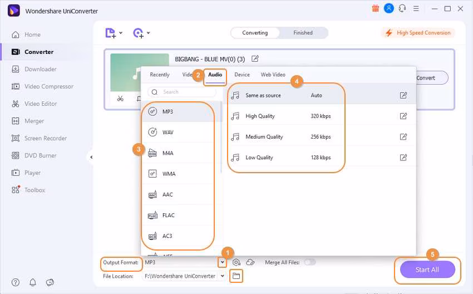
Task: Edit the Same as source preset
Action: [403, 95]
